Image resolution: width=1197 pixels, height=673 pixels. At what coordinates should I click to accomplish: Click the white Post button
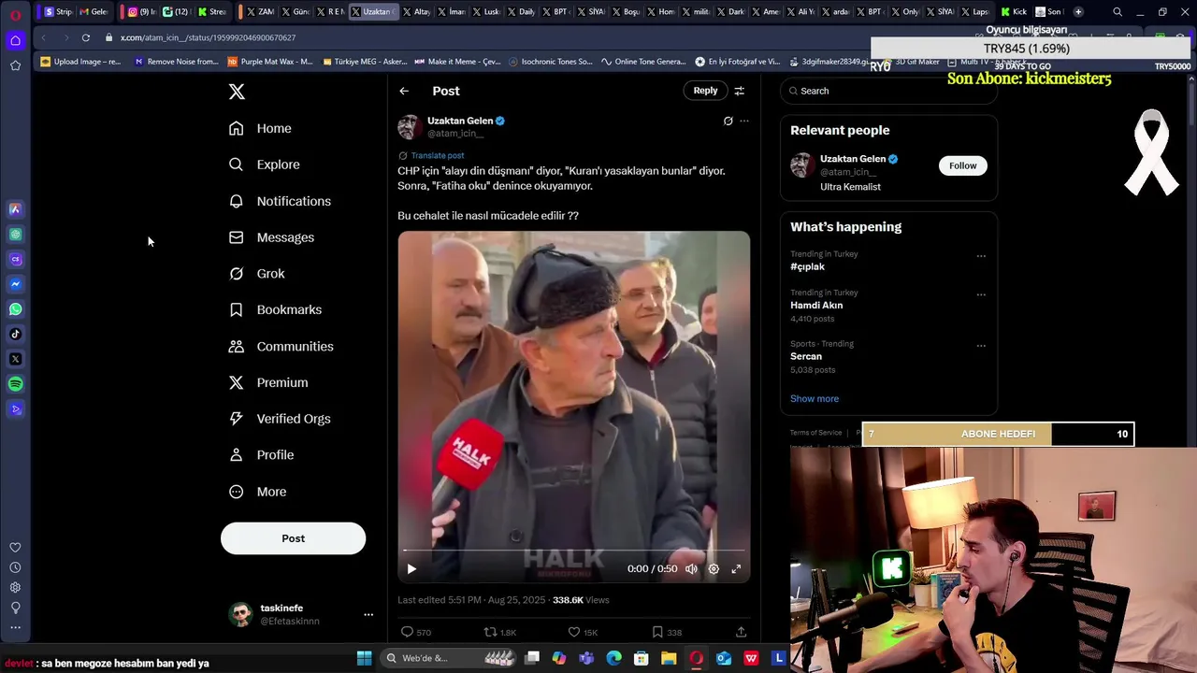point(293,538)
